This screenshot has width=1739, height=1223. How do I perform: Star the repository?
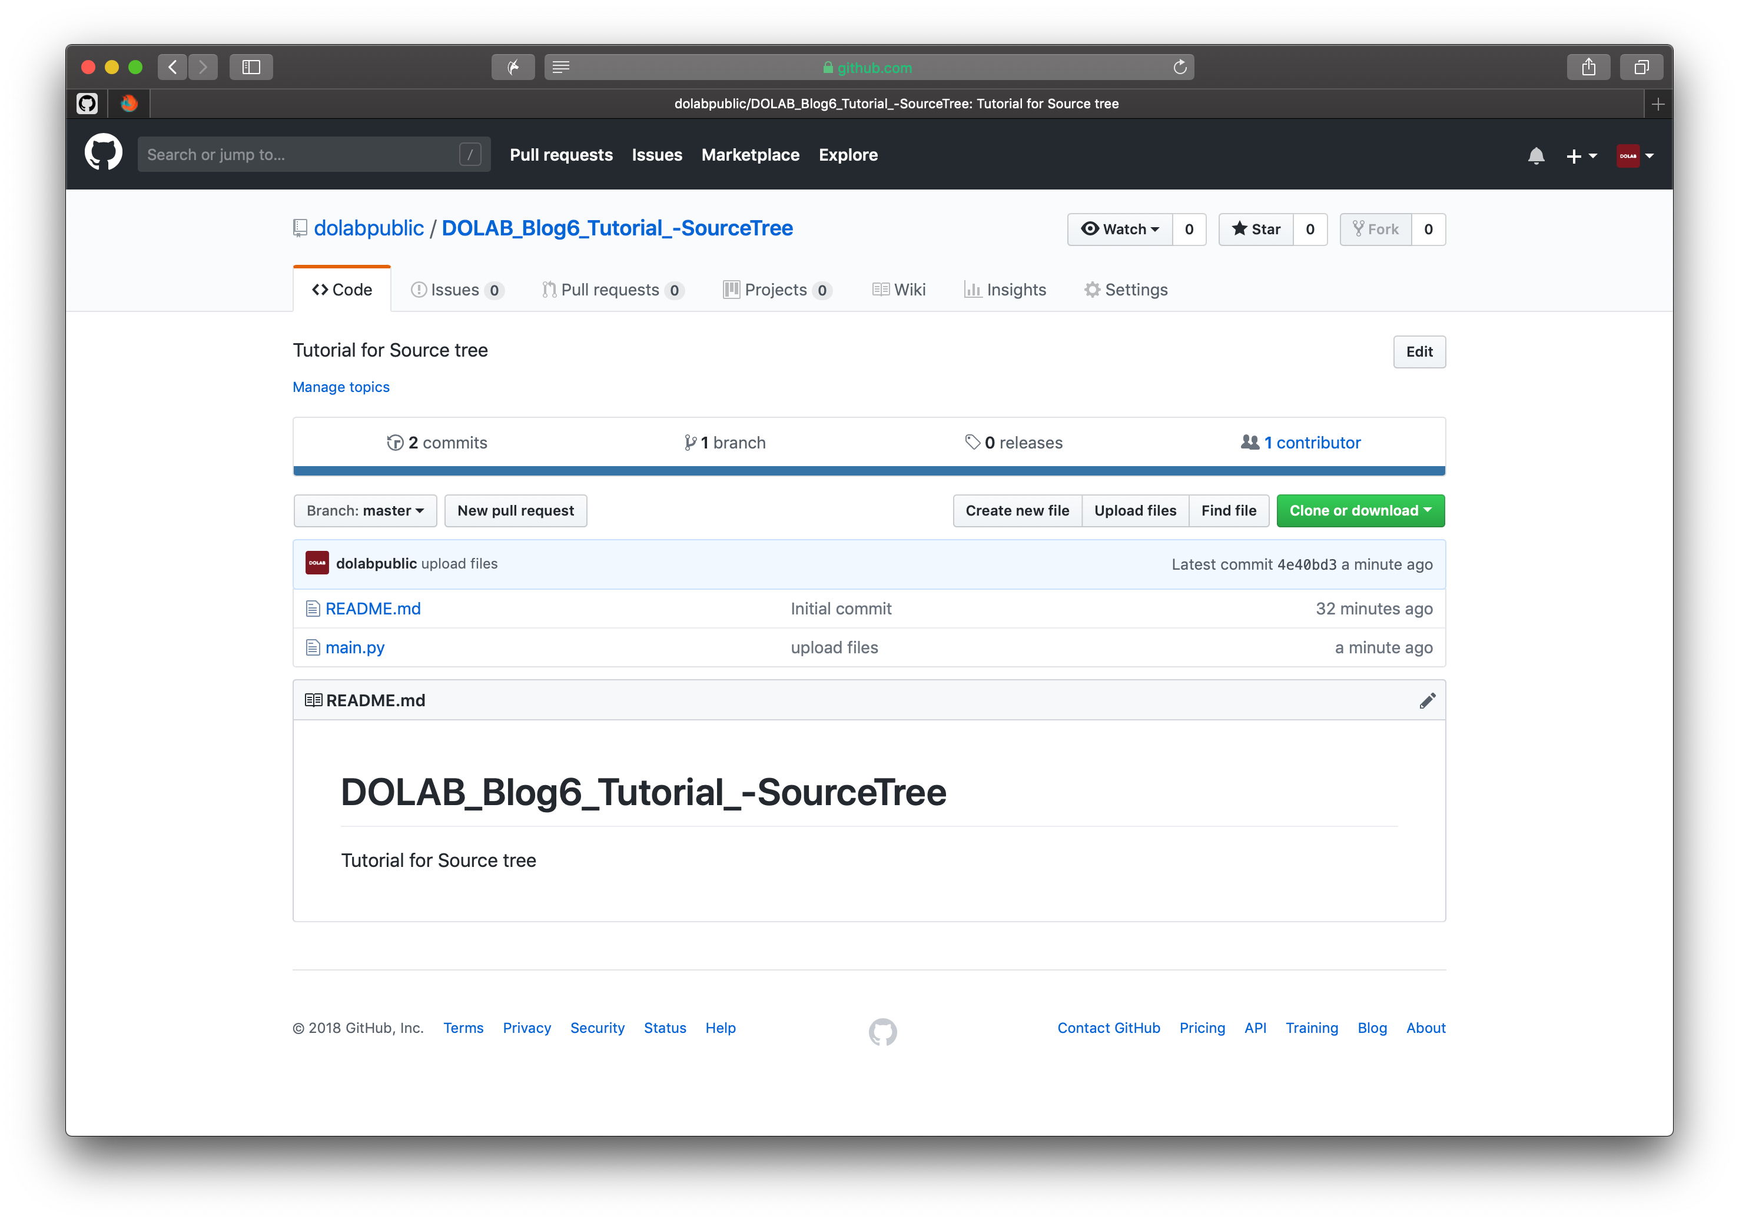coord(1255,229)
